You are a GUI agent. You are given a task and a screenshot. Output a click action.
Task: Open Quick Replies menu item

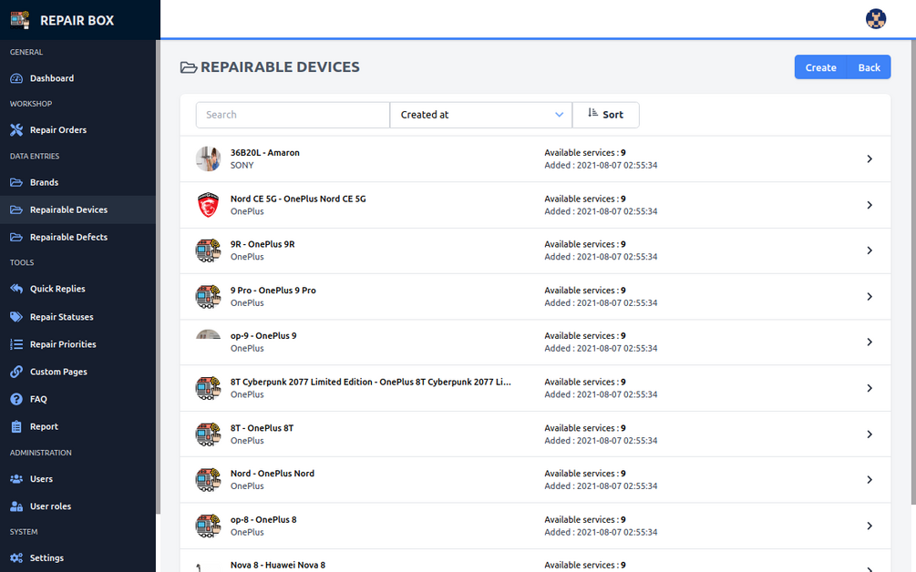77,289
